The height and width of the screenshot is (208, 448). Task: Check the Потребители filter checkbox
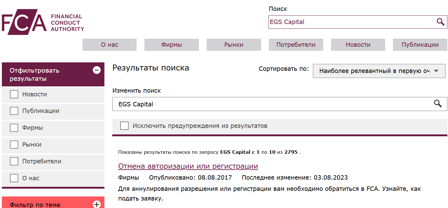click(14, 162)
